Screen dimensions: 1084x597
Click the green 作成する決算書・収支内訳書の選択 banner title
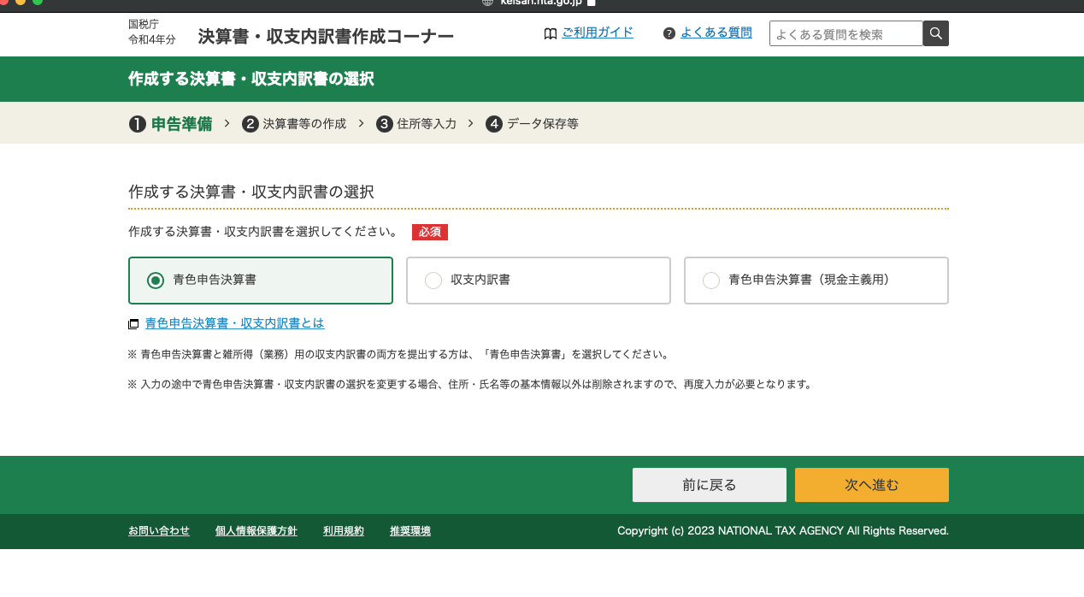[x=251, y=80]
